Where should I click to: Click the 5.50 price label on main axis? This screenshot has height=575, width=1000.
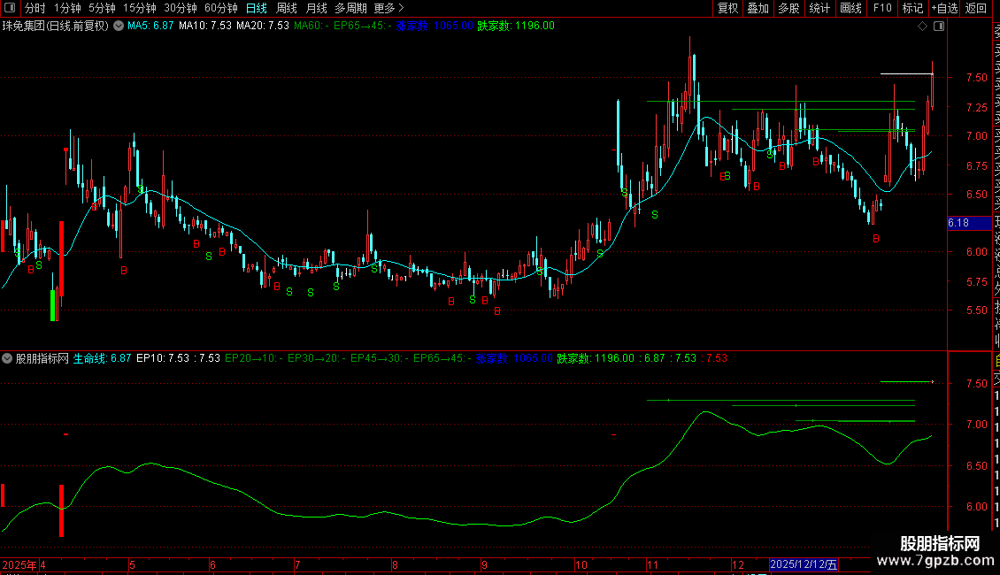pos(977,310)
